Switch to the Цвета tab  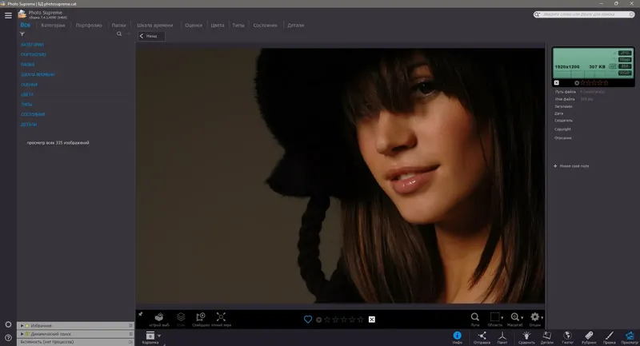(218, 26)
